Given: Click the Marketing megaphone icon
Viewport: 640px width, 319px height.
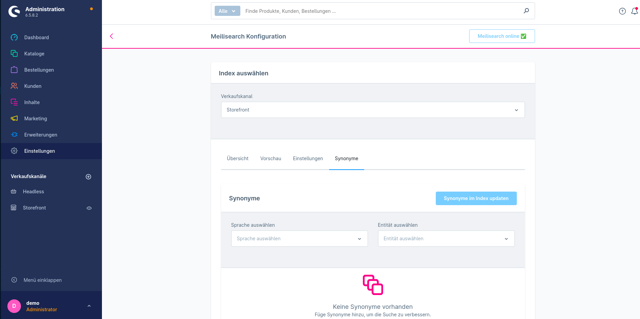Looking at the screenshot, I should pos(14,119).
